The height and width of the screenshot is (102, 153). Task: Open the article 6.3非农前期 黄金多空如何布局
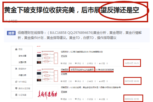click(91, 88)
